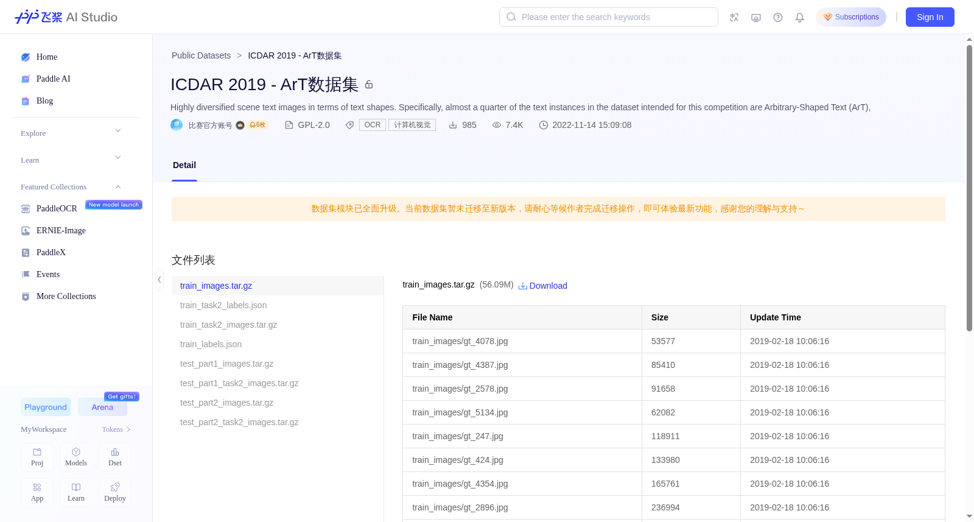
Task: Click the 计算机视觉 tag
Action: pos(412,125)
